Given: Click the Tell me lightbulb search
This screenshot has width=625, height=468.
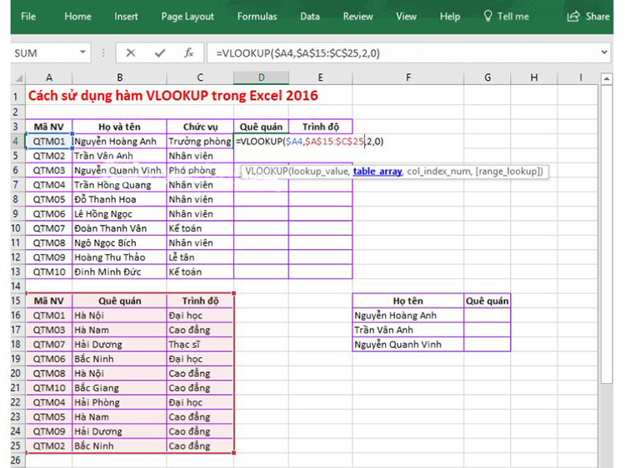Looking at the screenshot, I should coord(506,17).
